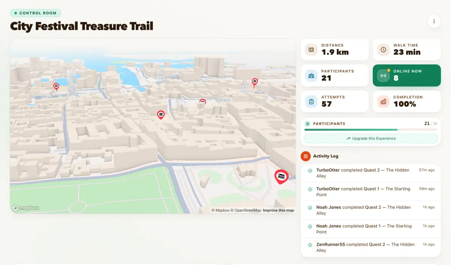
Task: Click the 57m ago timestamp
Action: pos(427,170)
